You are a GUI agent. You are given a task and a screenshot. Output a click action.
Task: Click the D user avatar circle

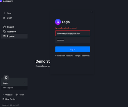[6, 78]
